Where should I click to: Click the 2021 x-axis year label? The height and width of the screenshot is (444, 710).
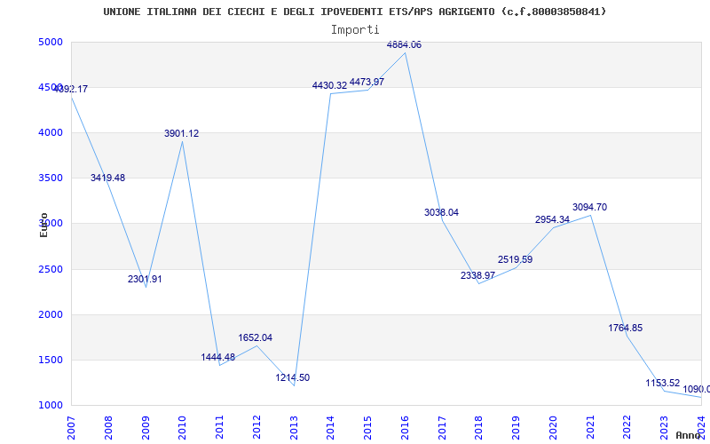590,428
